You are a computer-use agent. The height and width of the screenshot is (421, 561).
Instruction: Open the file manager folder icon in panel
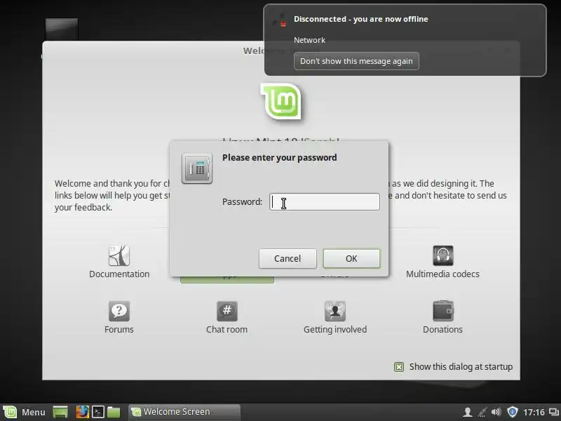(x=114, y=412)
